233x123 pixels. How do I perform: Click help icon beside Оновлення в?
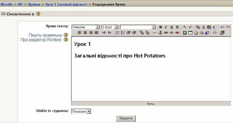38,14
